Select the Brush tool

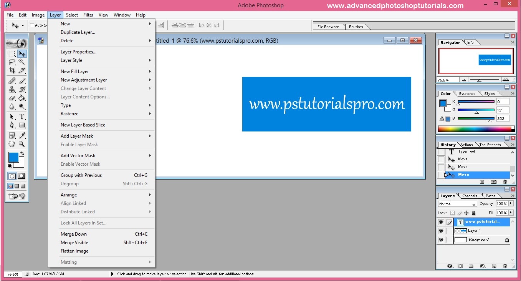(22, 81)
